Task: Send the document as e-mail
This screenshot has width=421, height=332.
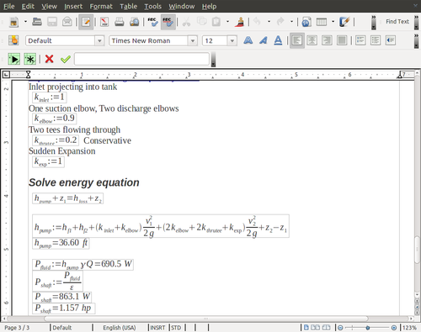Action: (x=67, y=22)
